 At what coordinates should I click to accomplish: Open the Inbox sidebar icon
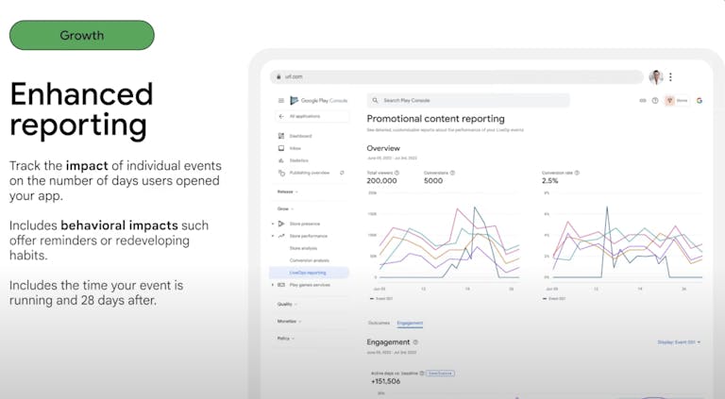[x=281, y=148]
